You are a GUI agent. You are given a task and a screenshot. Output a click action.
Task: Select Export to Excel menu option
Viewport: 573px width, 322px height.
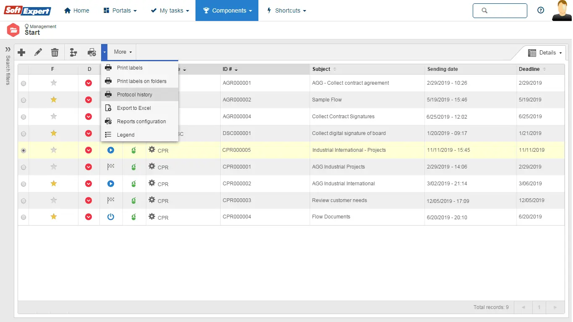133,108
